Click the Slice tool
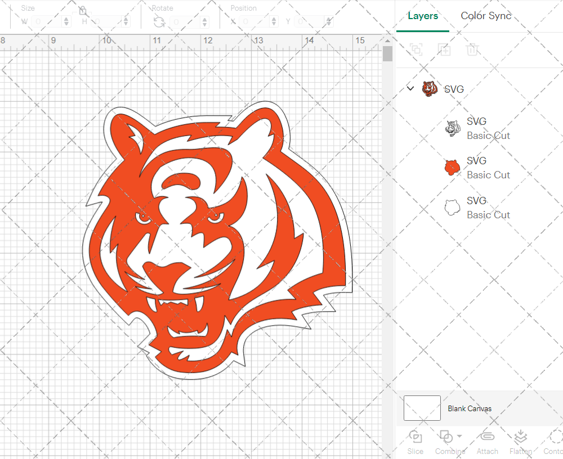The height and width of the screenshot is (459, 563). (415, 443)
